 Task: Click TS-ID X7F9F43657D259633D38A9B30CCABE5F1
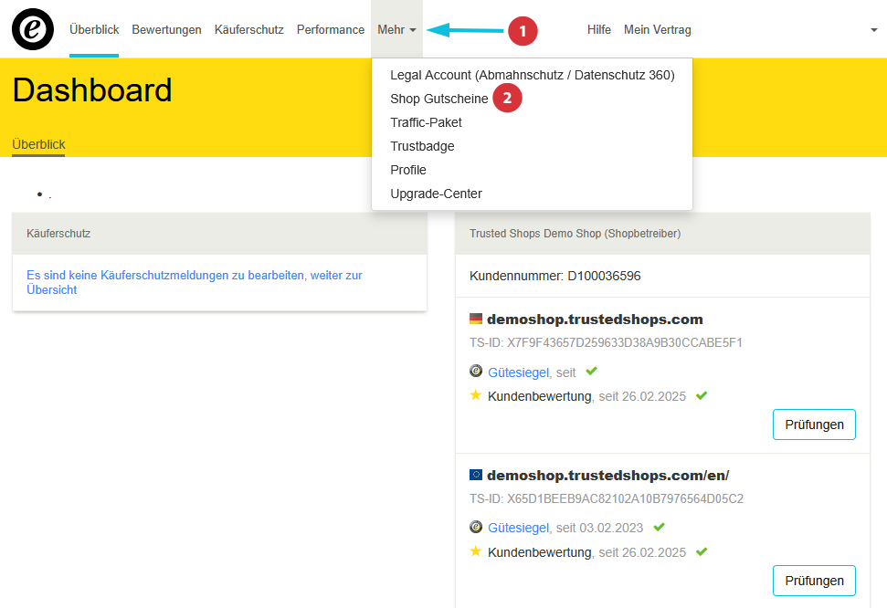tap(606, 342)
